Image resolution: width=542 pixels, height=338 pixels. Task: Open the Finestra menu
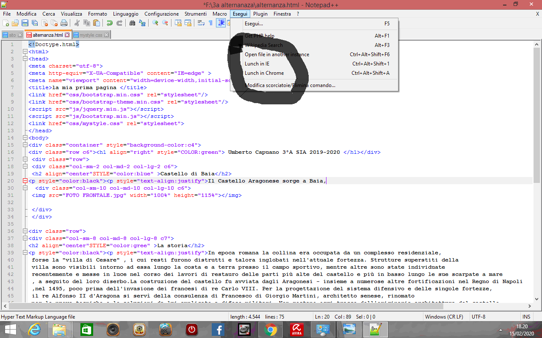282,14
